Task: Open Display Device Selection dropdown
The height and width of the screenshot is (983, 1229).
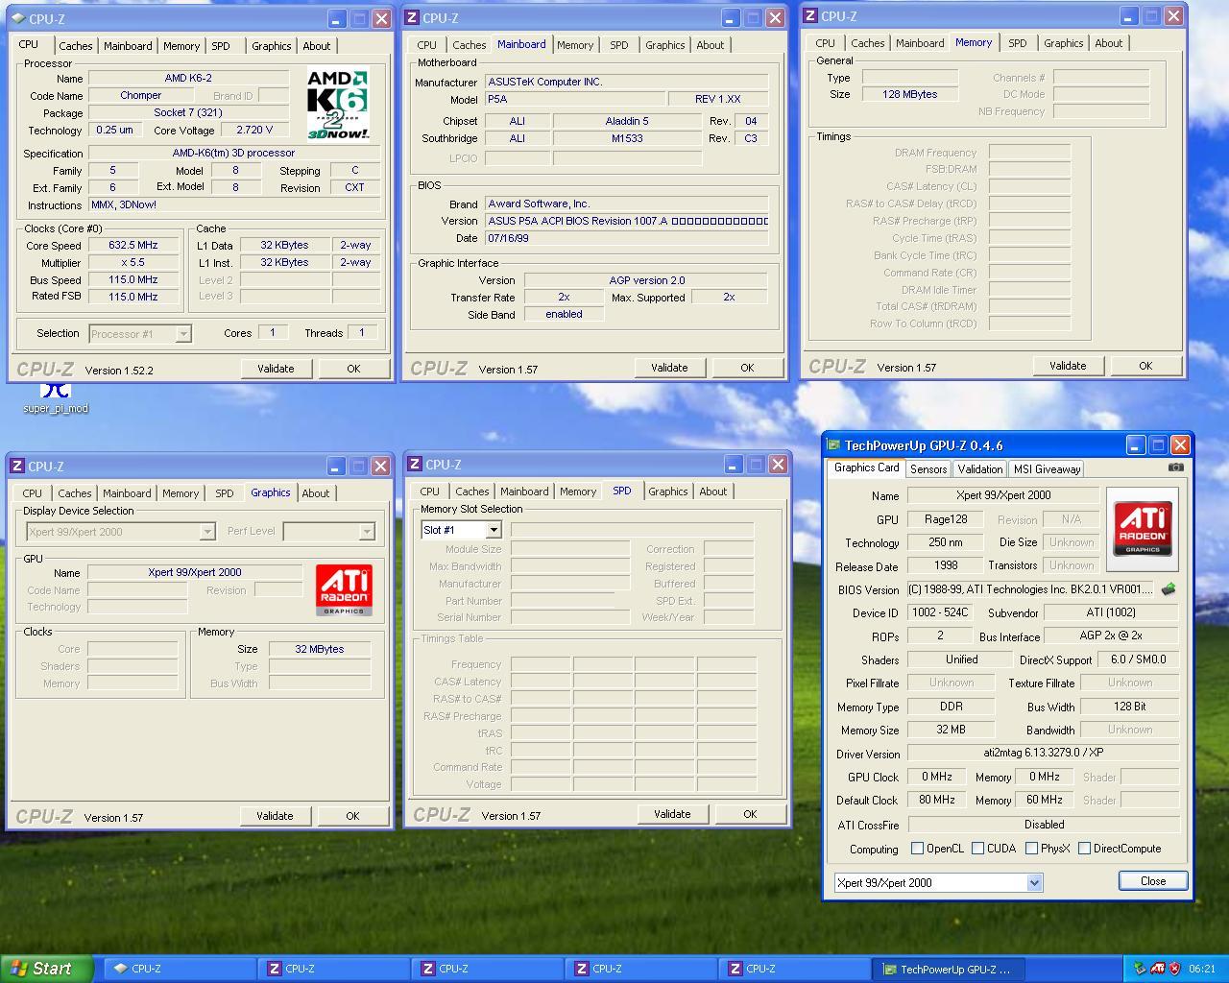Action: (206, 532)
